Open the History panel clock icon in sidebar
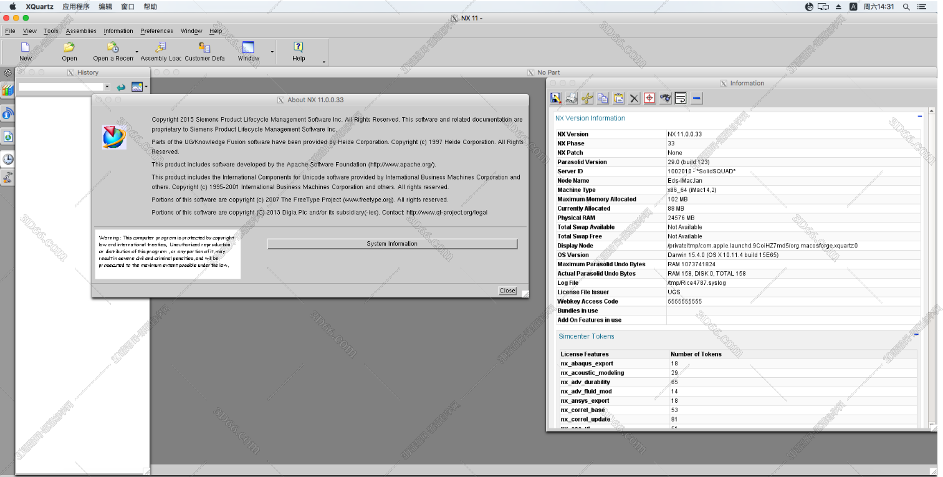Image resolution: width=943 pixels, height=477 pixels. [8, 159]
